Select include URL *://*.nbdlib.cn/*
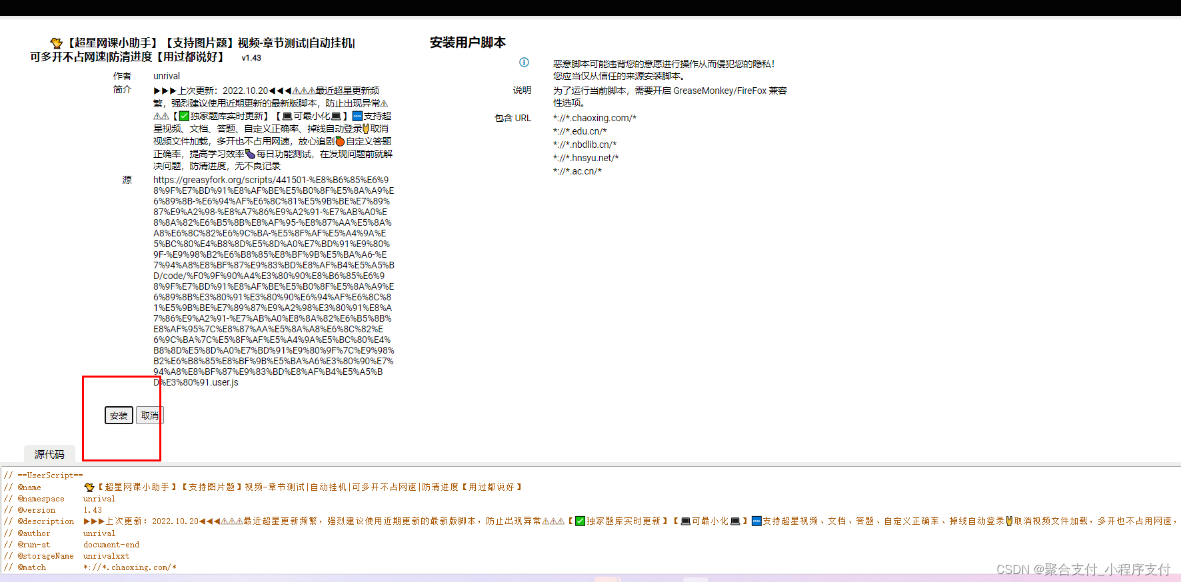 585,145
